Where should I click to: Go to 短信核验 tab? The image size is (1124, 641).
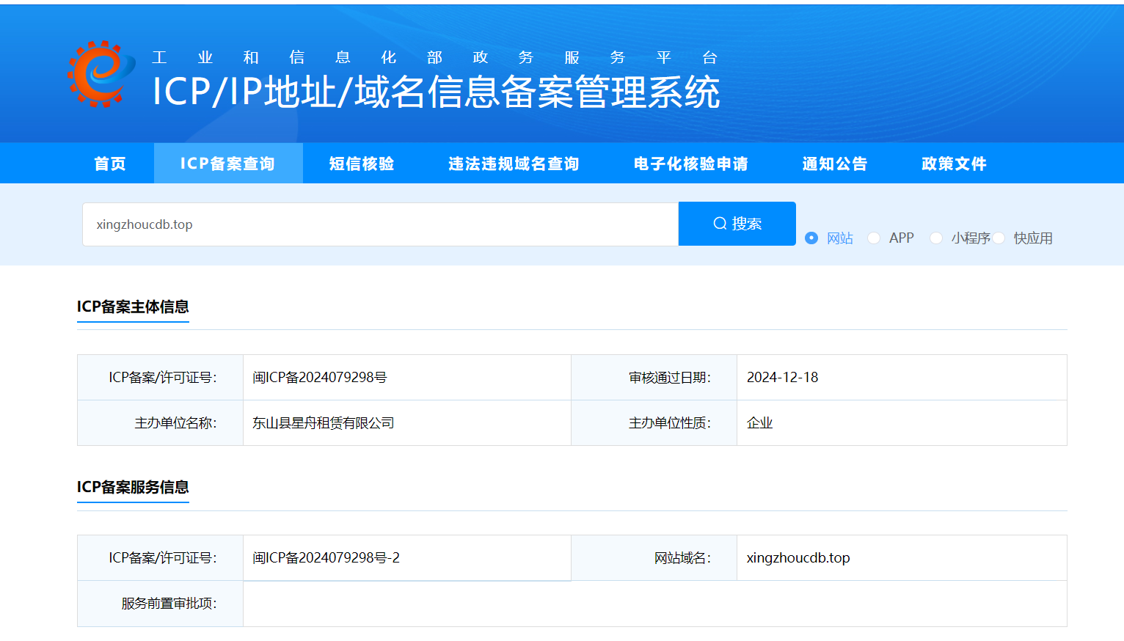362,164
